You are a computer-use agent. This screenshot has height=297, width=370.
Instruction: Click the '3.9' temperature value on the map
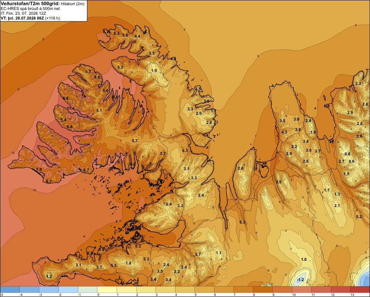296,119
